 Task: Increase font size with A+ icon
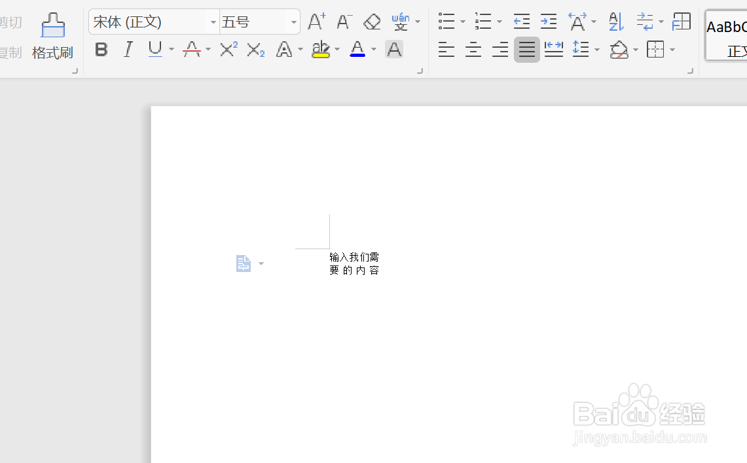click(x=316, y=22)
